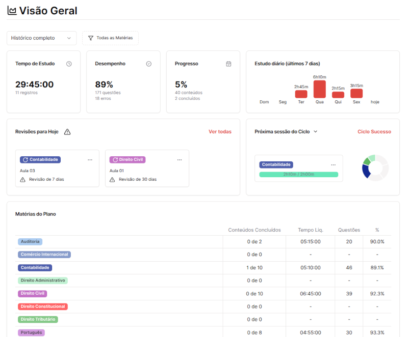Image resolution: width=408 pixels, height=337 pixels.
Task: Click the Direito Constitucional subject tag
Action: coord(43,307)
